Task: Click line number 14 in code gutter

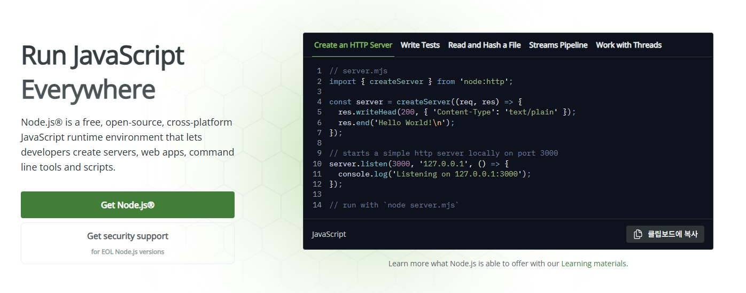Action: (x=317, y=205)
